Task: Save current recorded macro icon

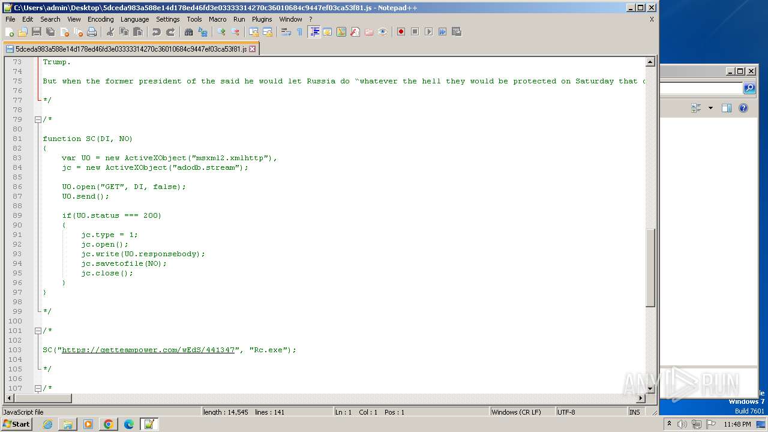Action: [456, 32]
